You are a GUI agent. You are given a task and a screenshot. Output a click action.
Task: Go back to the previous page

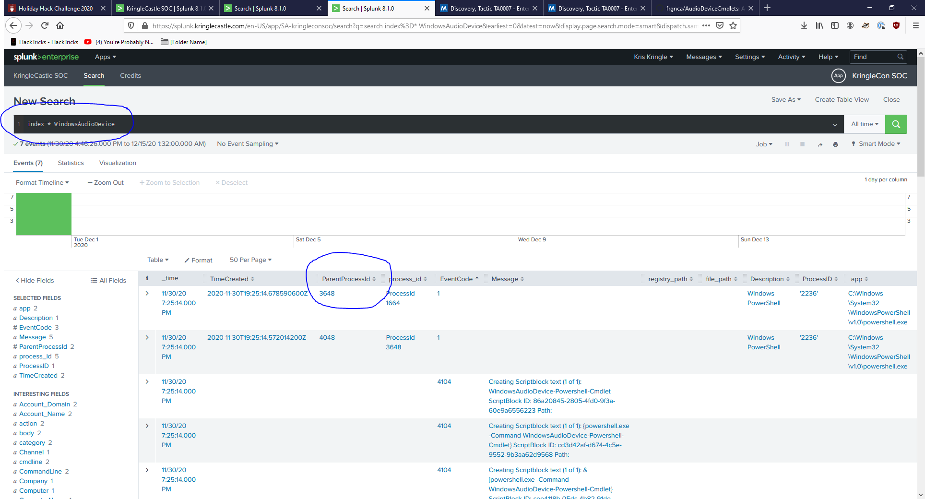click(13, 26)
